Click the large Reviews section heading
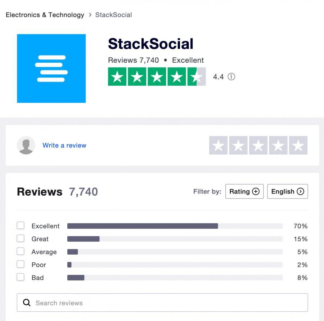Image resolution: width=324 pixels, height=321 pixels. pyautogui.click(x=40, y=192)
